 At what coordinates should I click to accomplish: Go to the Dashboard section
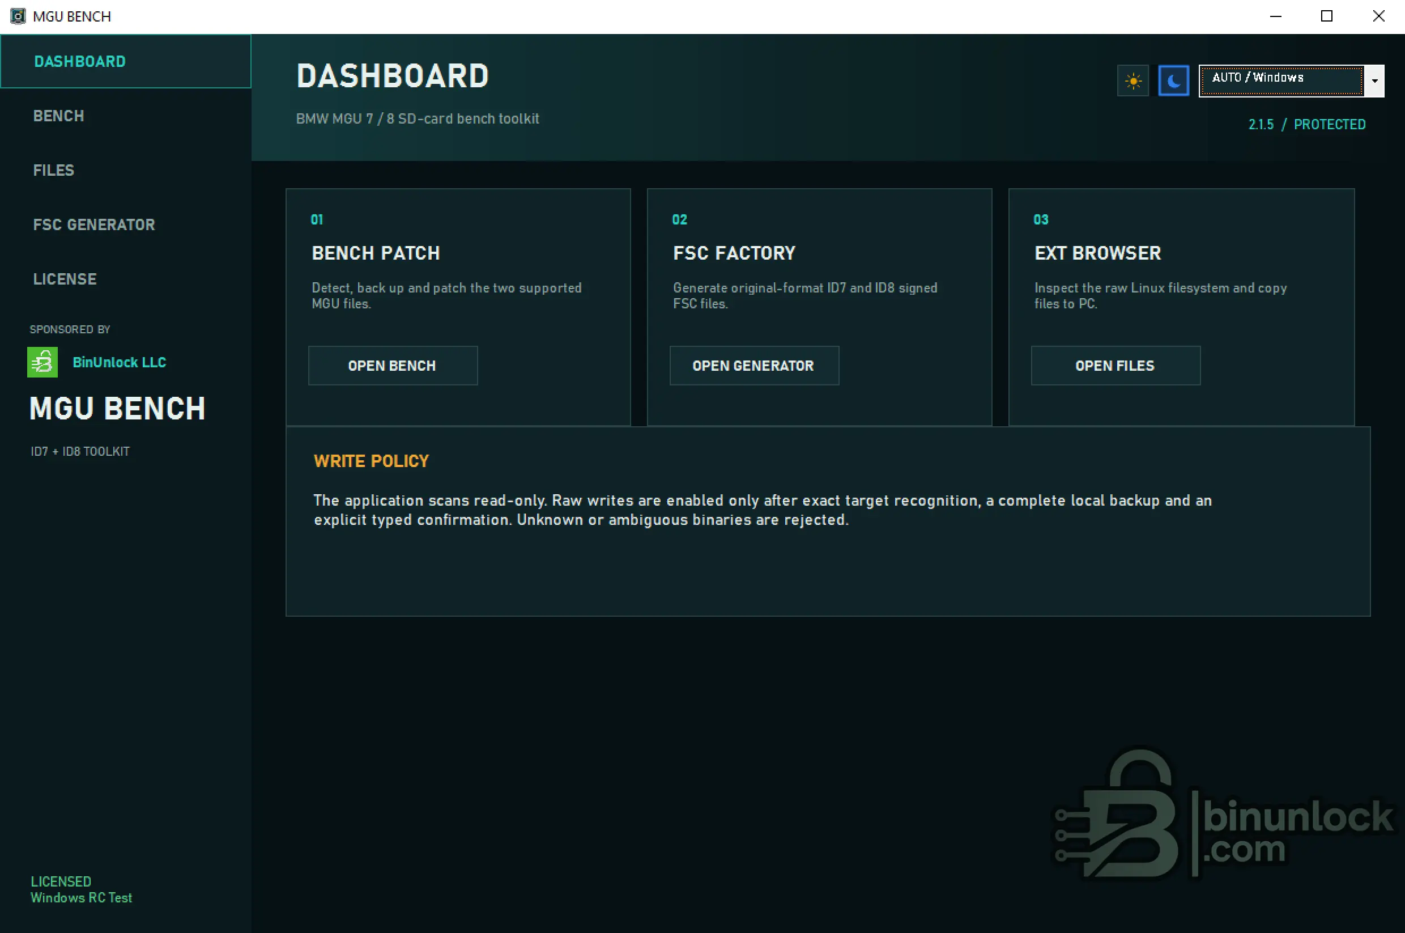125,61
